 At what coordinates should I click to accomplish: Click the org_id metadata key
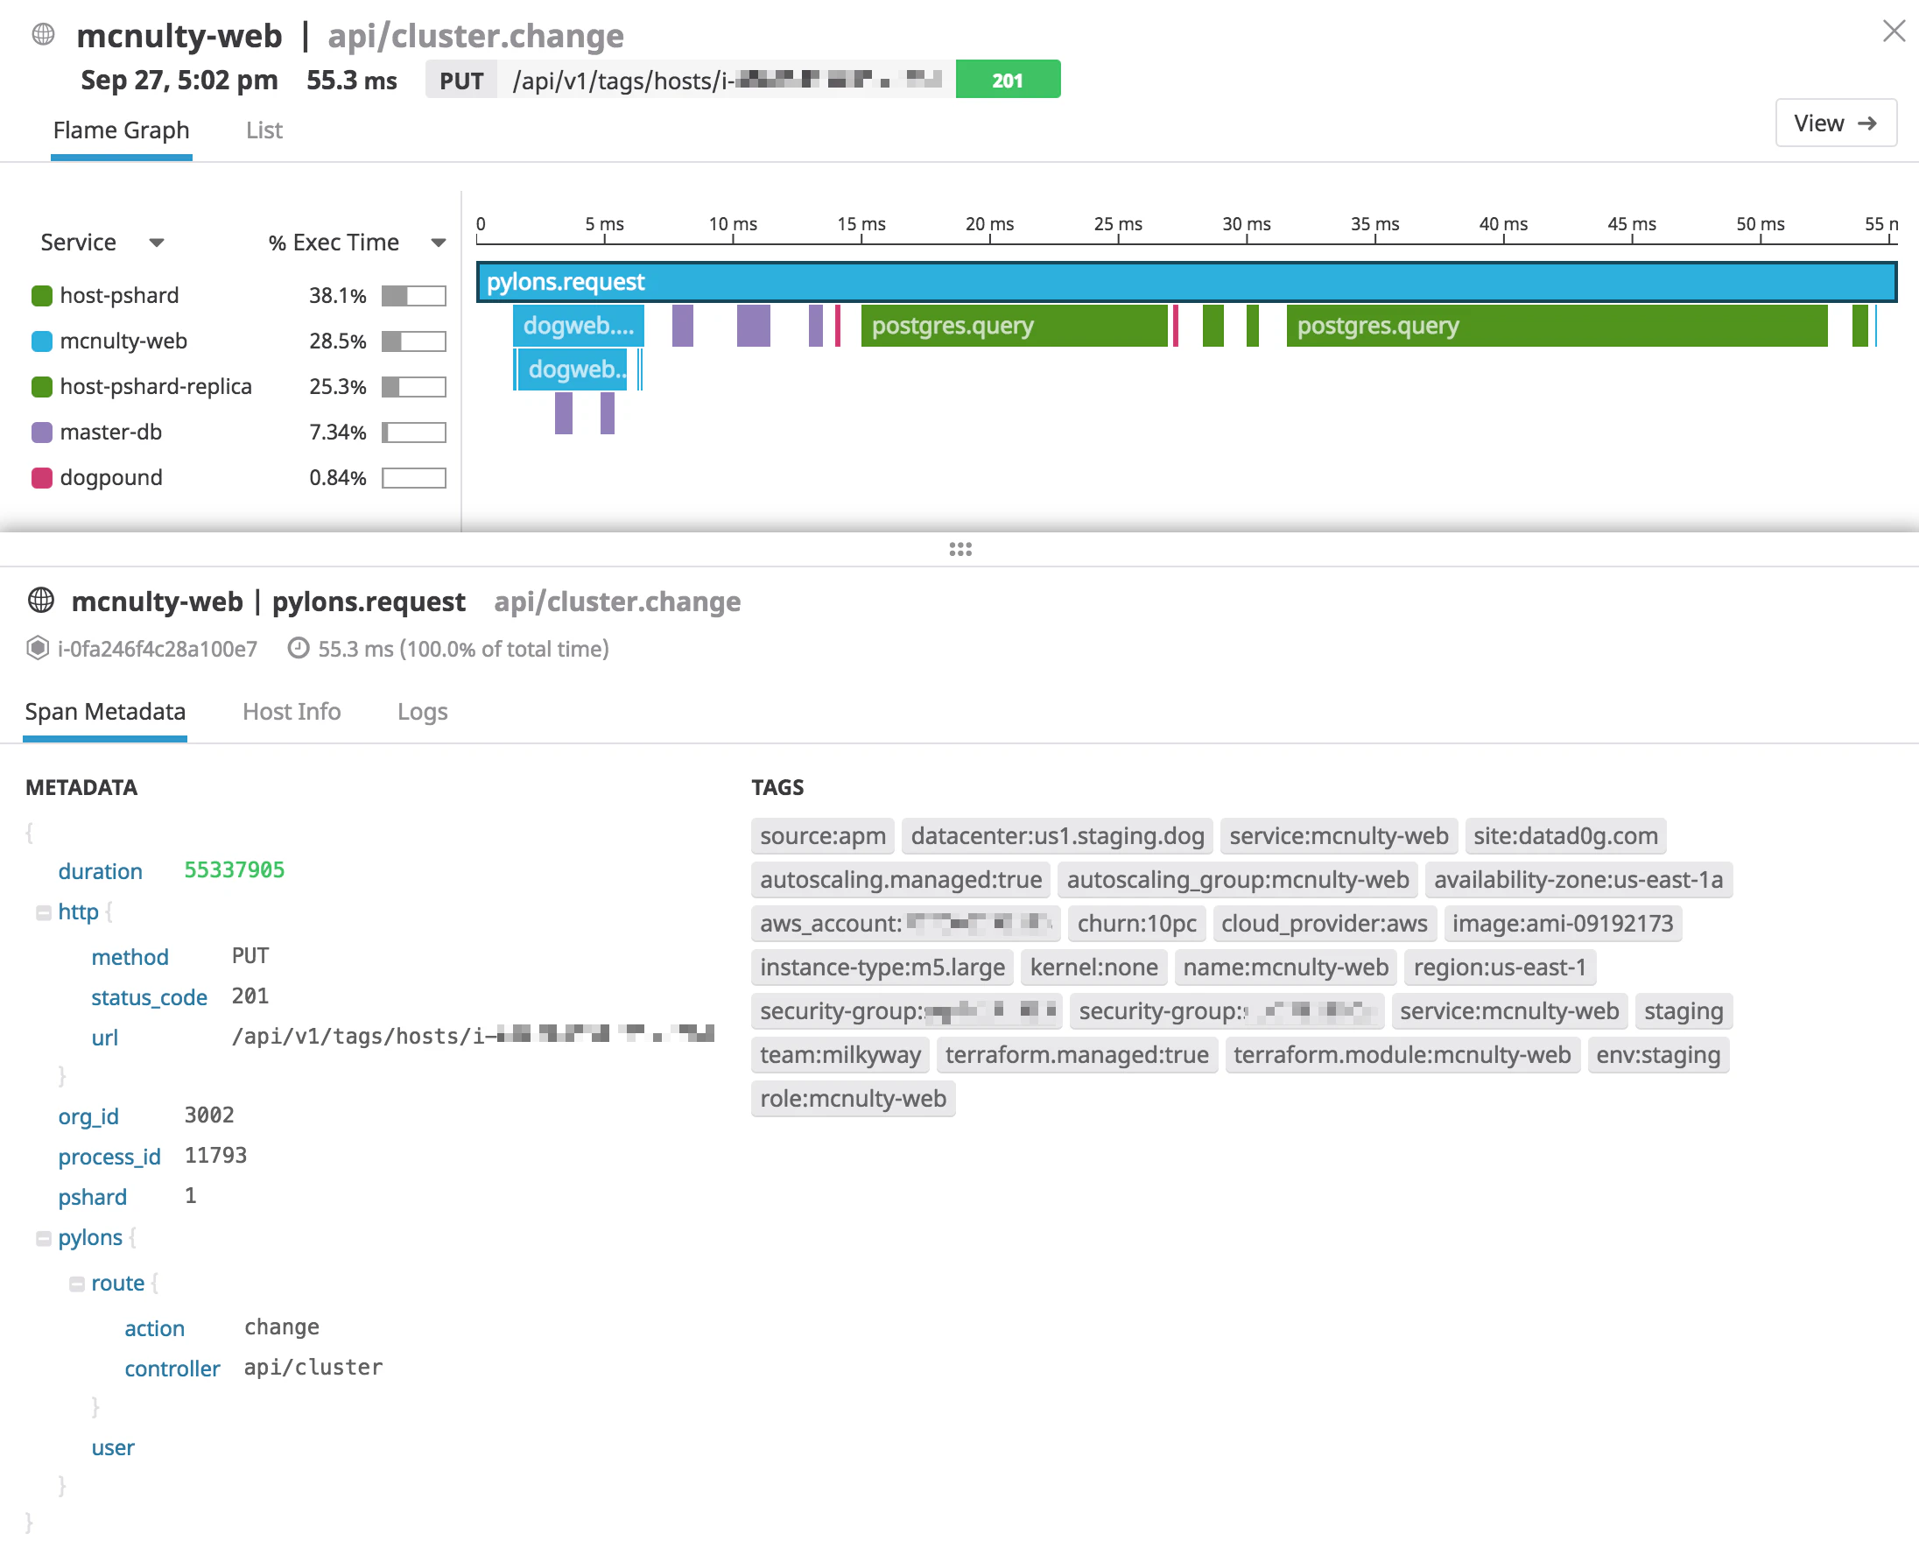point(88,1116)
